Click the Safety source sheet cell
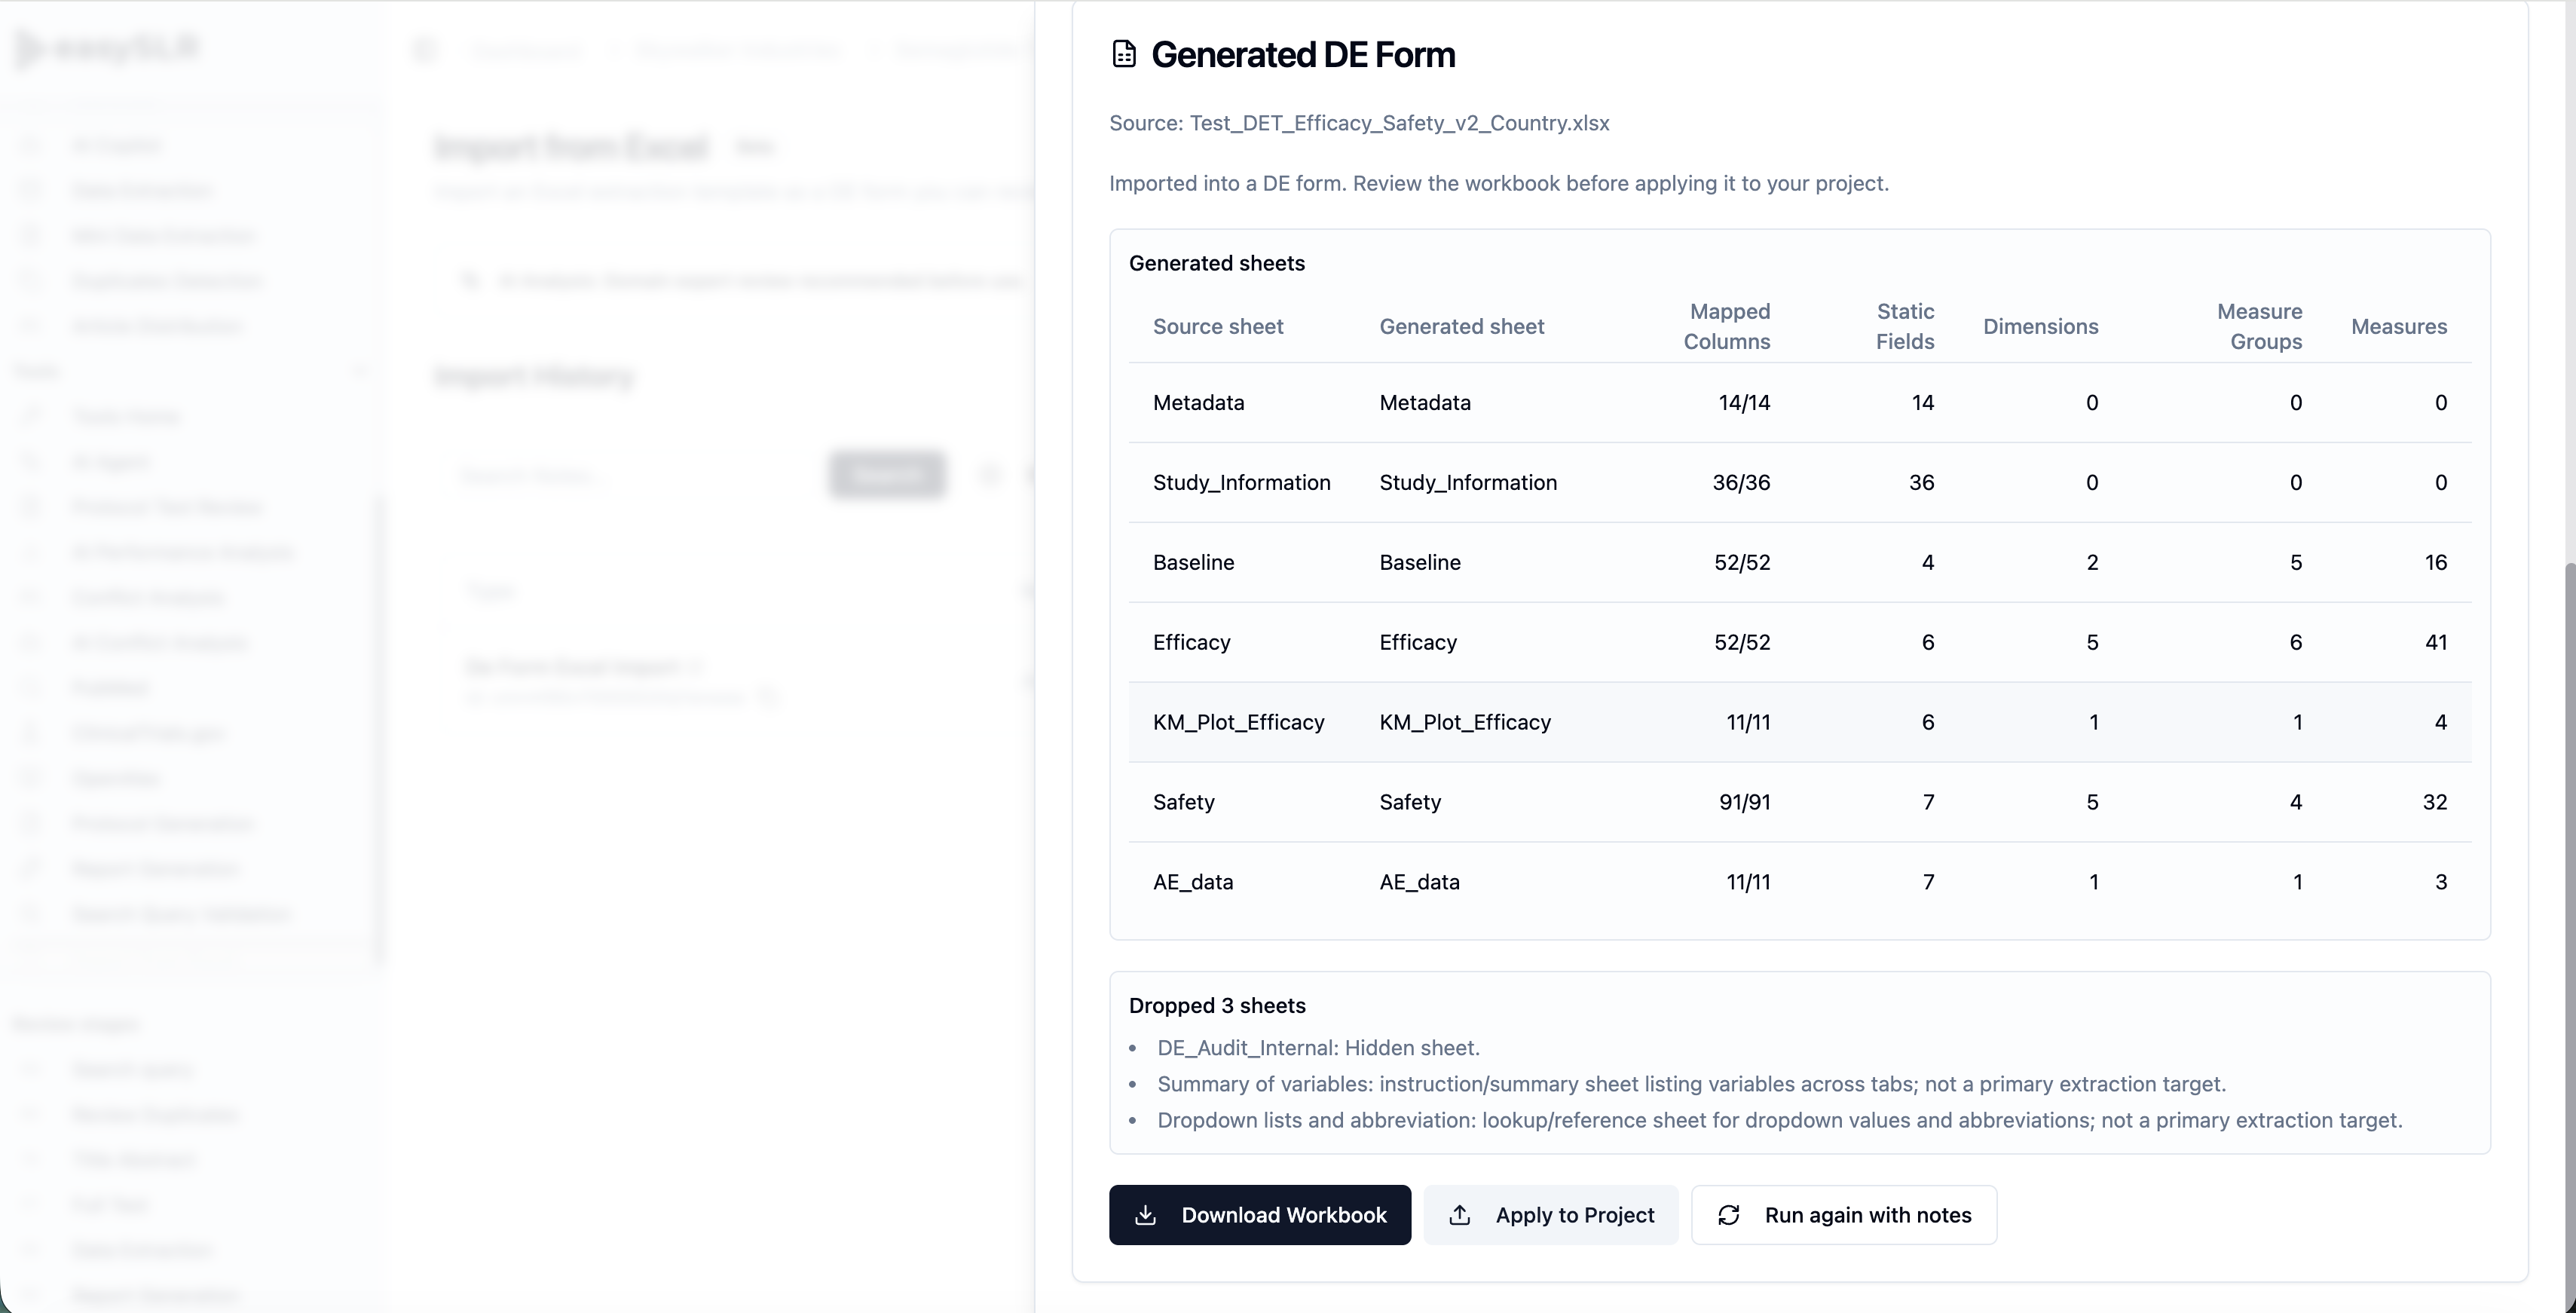Screen dimensions: 2576x1313 (1183, 802)
